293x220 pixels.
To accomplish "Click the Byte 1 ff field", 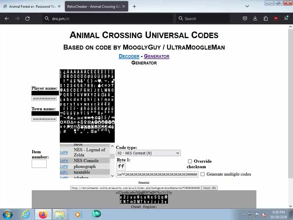I will pos(121,166).
